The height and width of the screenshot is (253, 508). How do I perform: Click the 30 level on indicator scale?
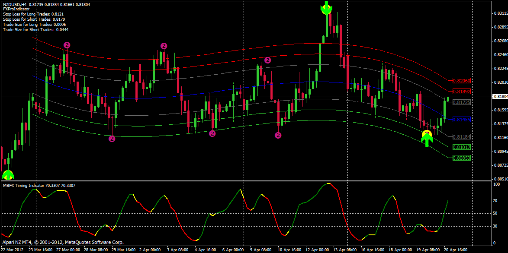click(495, 226)
